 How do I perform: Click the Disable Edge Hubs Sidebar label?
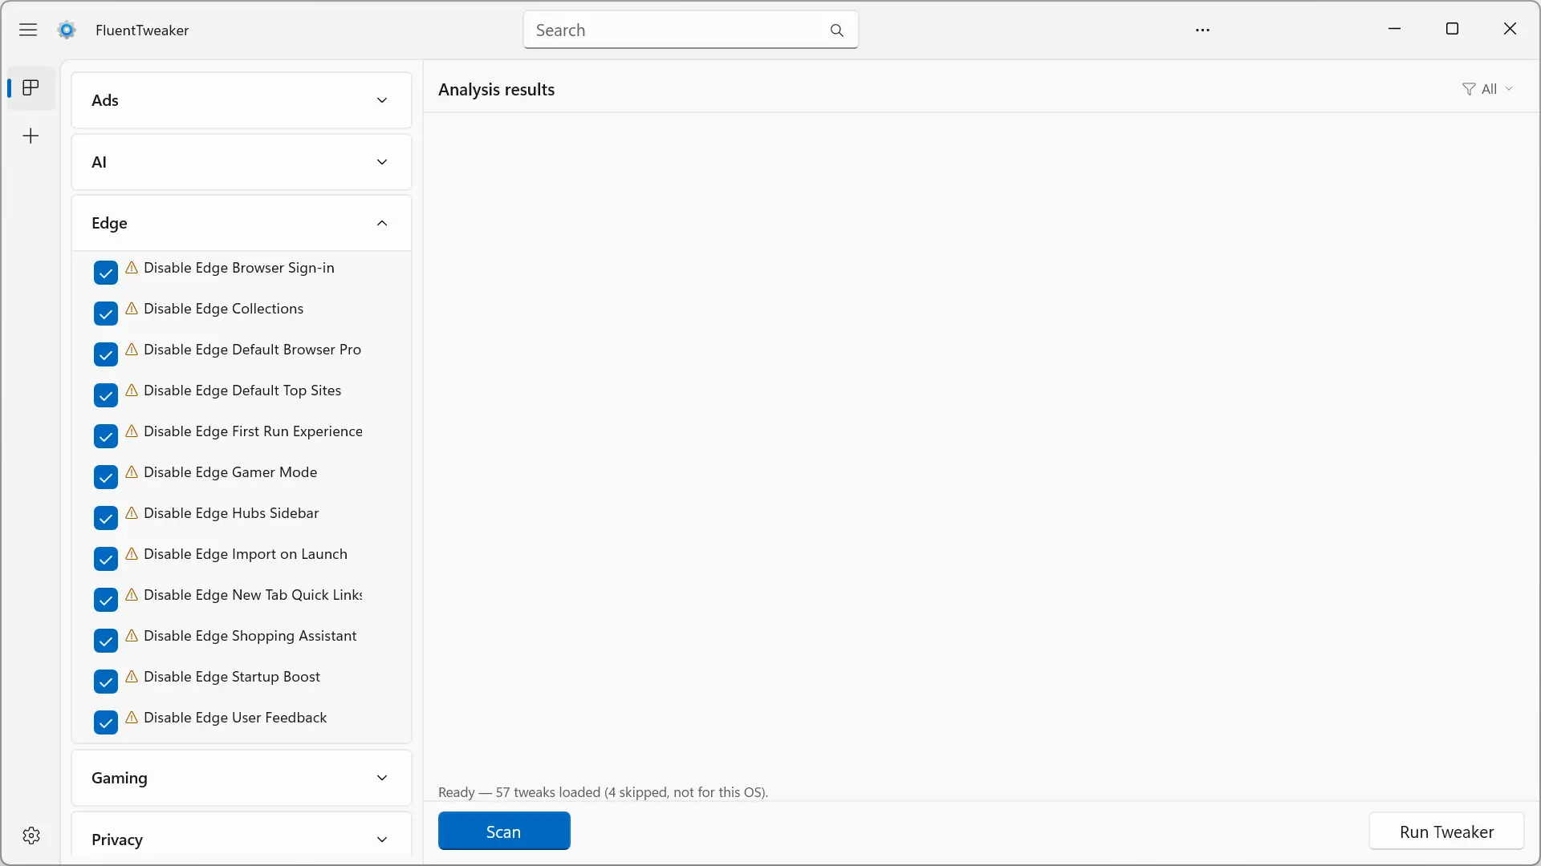(x=231, y=513)
